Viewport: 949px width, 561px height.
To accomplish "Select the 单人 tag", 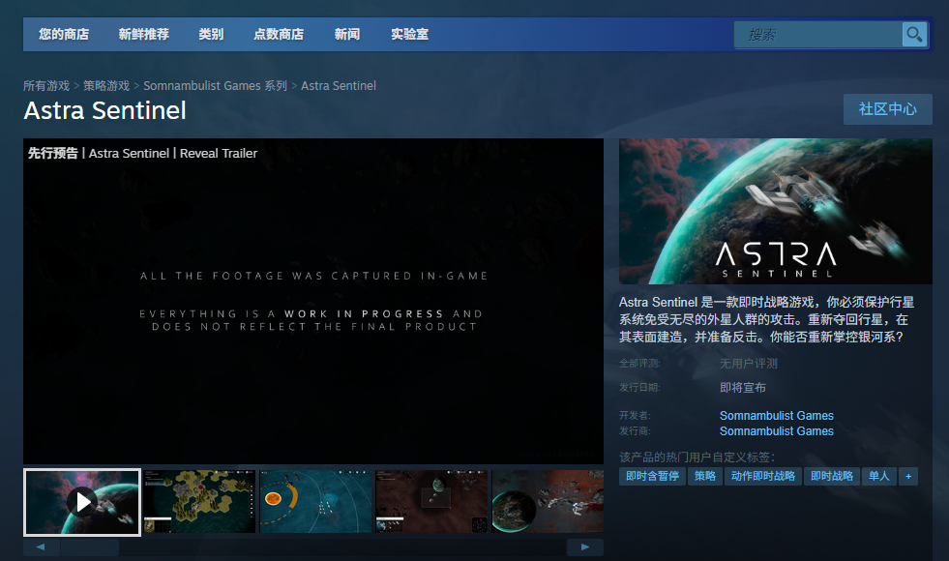I will (877, 476).
